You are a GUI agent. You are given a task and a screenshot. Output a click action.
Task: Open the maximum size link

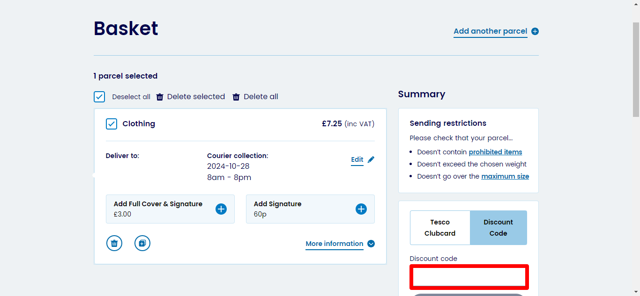coord(505,176)
